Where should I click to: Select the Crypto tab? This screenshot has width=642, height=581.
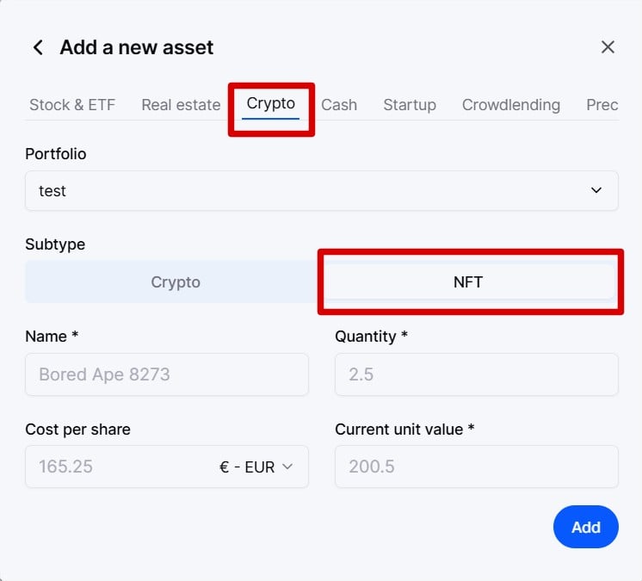tap(271, 104)
